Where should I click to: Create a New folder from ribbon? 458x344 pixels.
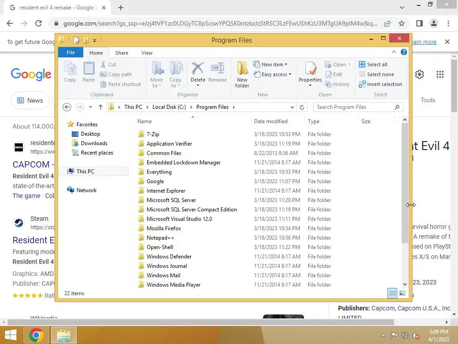pos(242,74)
